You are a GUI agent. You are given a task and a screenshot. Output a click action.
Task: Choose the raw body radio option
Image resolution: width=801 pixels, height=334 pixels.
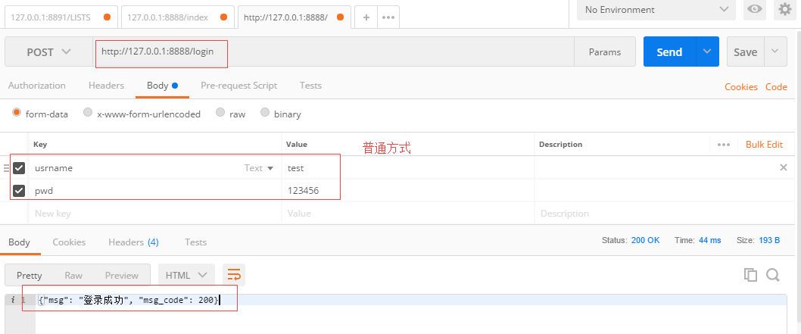tap(220, 114)
